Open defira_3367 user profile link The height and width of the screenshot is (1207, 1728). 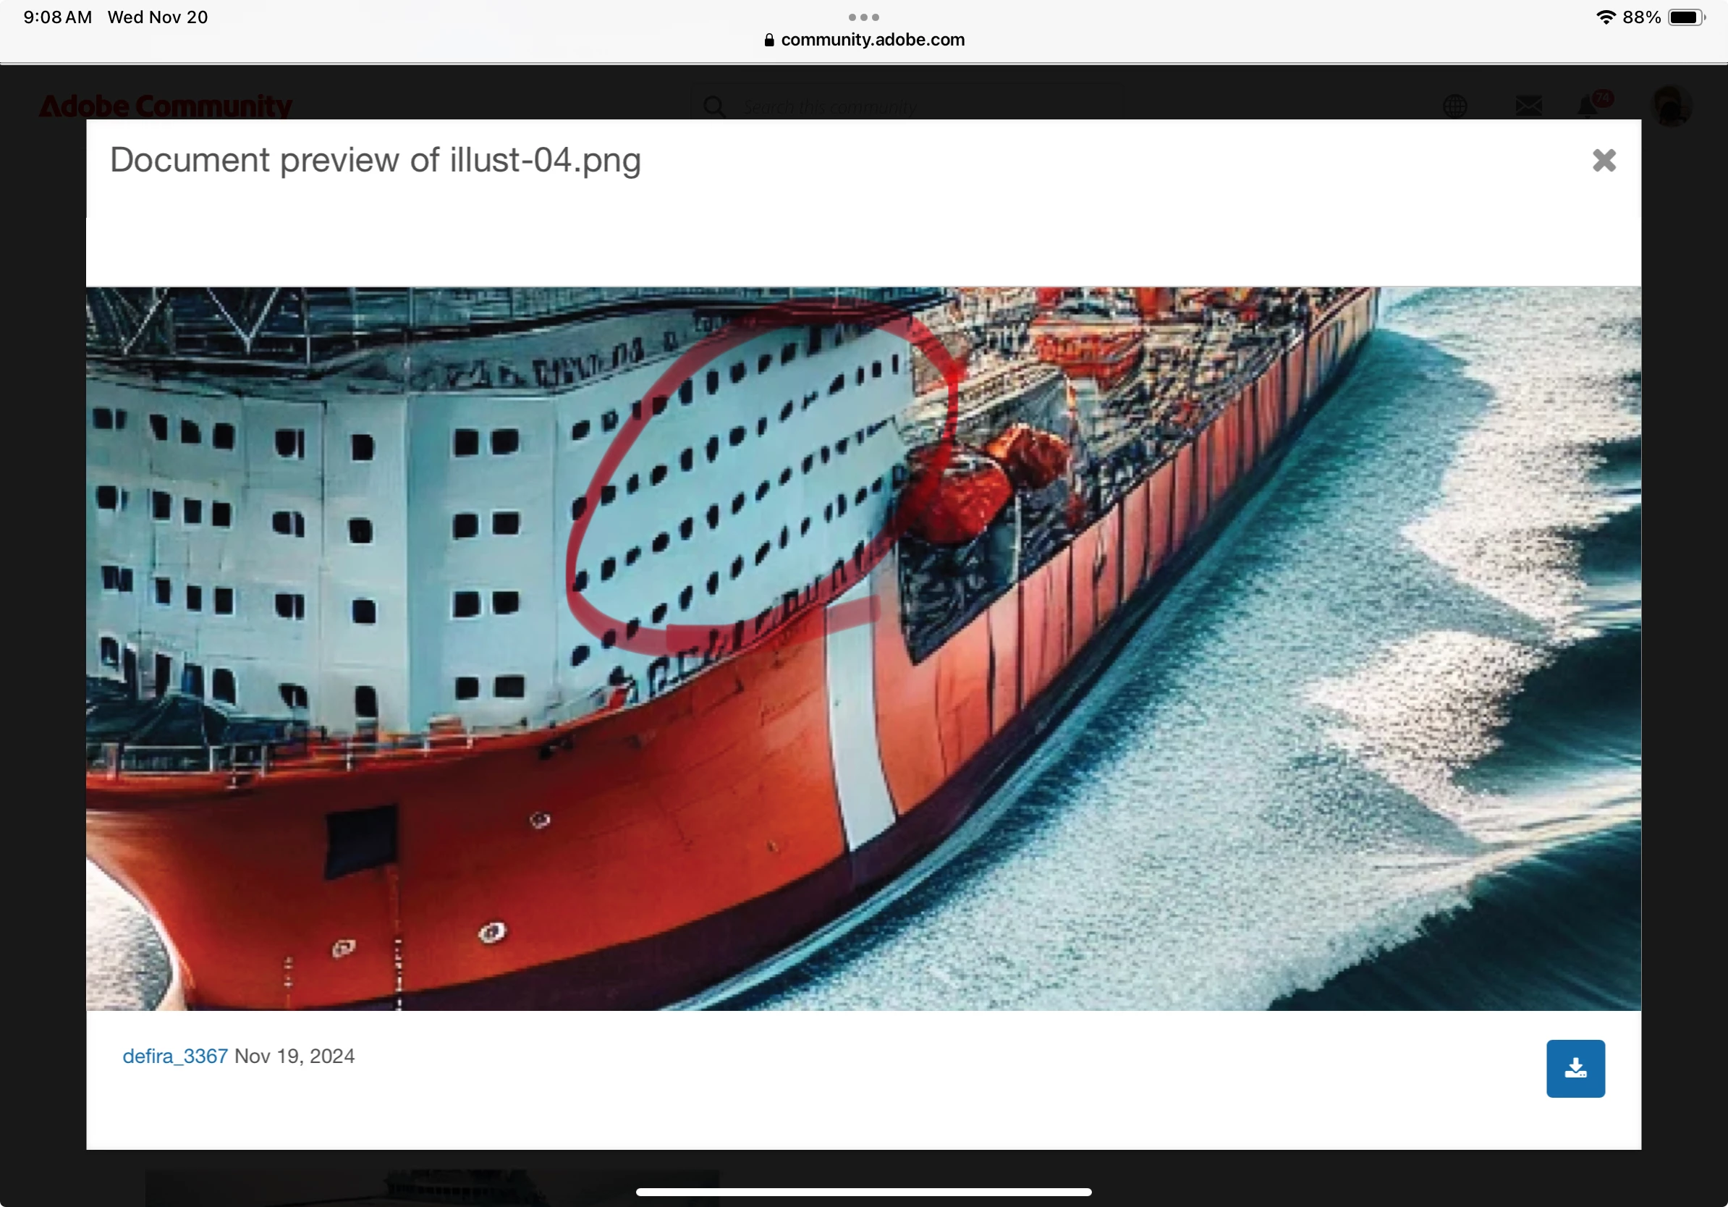174,1056
